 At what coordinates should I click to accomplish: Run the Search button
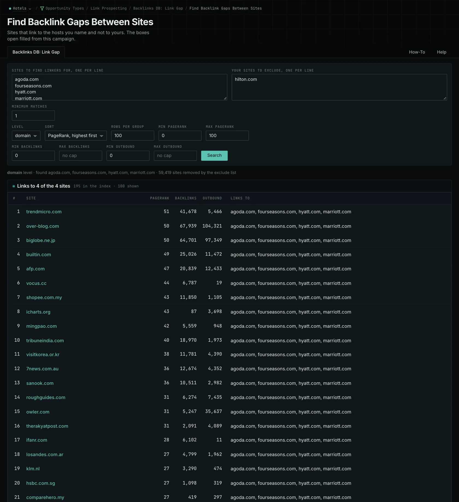coord(214,156)
